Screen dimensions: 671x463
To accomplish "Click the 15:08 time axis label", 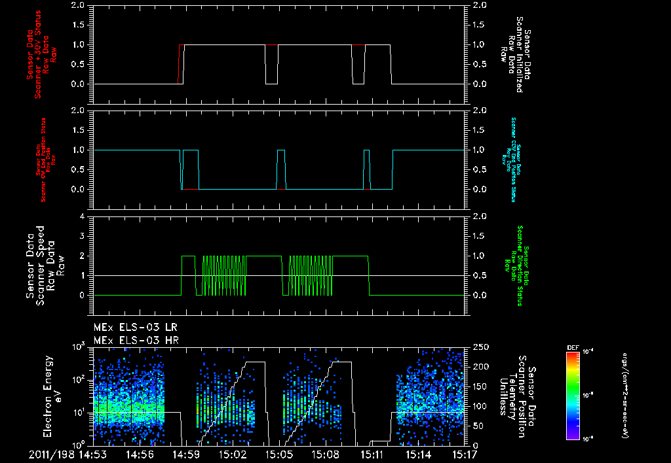I will pos(325,454).
